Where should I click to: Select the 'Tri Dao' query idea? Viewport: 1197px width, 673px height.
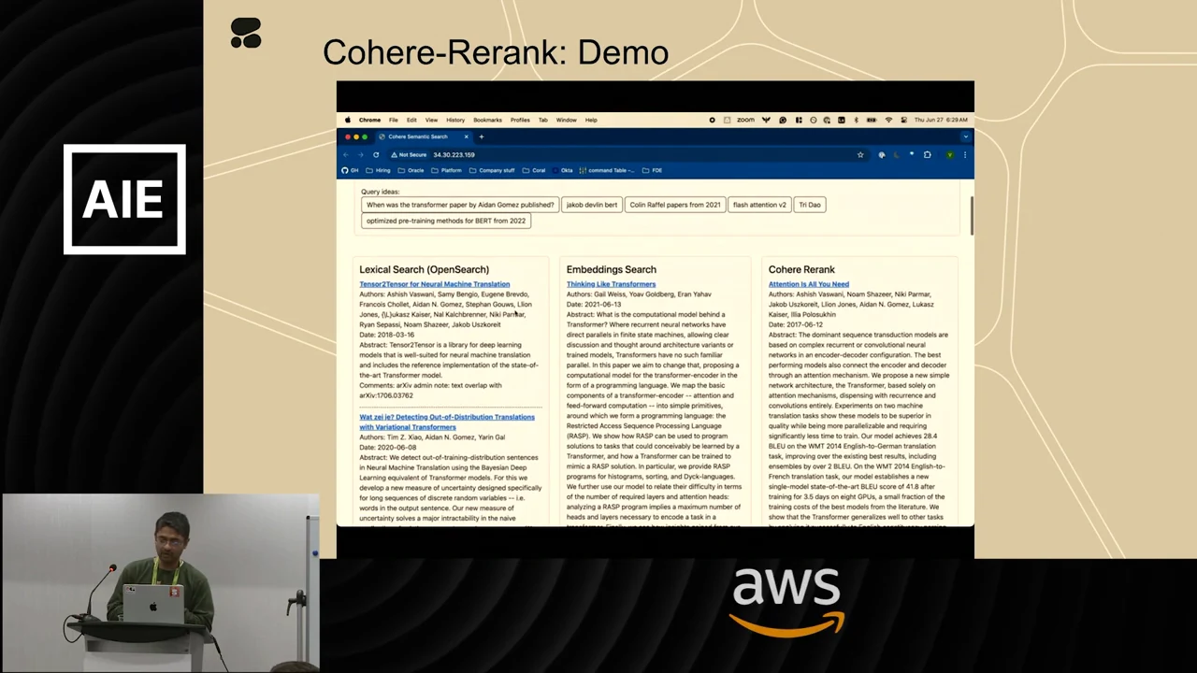coord(810,205)
